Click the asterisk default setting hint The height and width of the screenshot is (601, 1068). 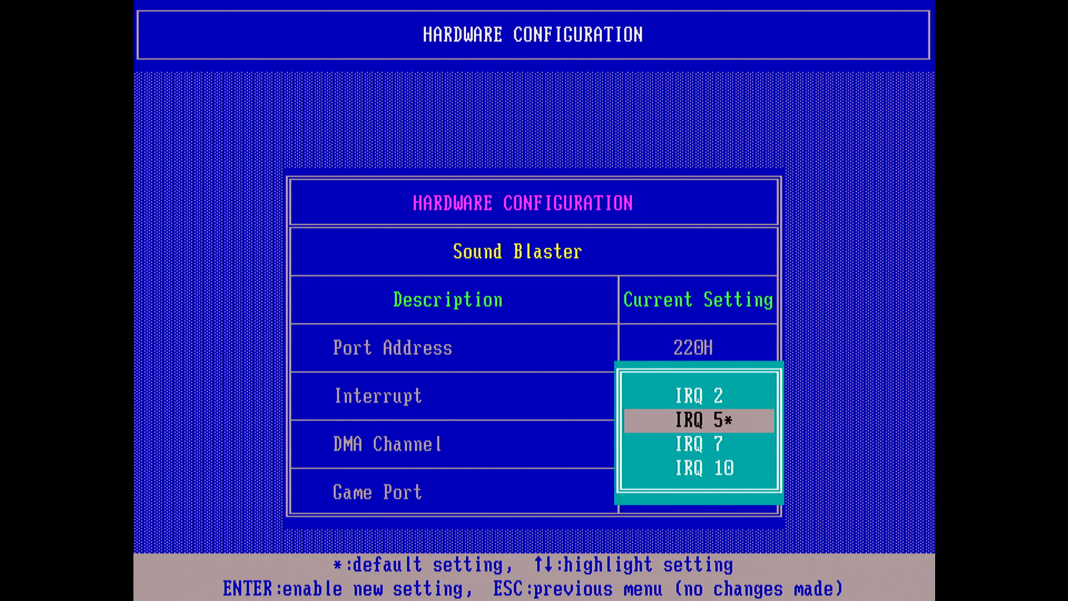423,565
